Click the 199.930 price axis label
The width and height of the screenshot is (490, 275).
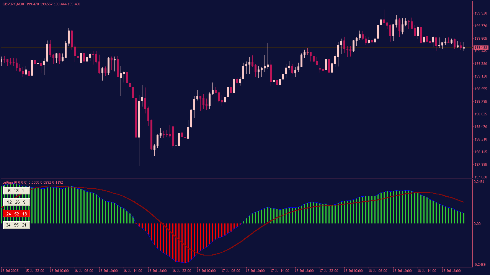[480, 13]
